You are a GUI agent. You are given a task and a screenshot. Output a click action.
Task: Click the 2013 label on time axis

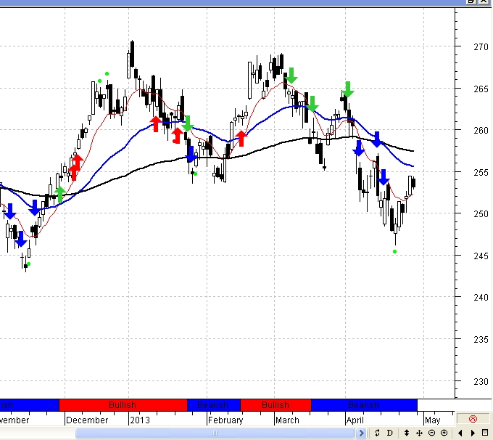coord(140,420)
